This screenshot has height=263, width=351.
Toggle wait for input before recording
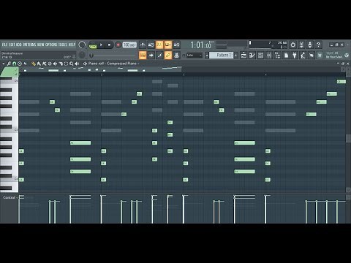(x=151, y=45)
